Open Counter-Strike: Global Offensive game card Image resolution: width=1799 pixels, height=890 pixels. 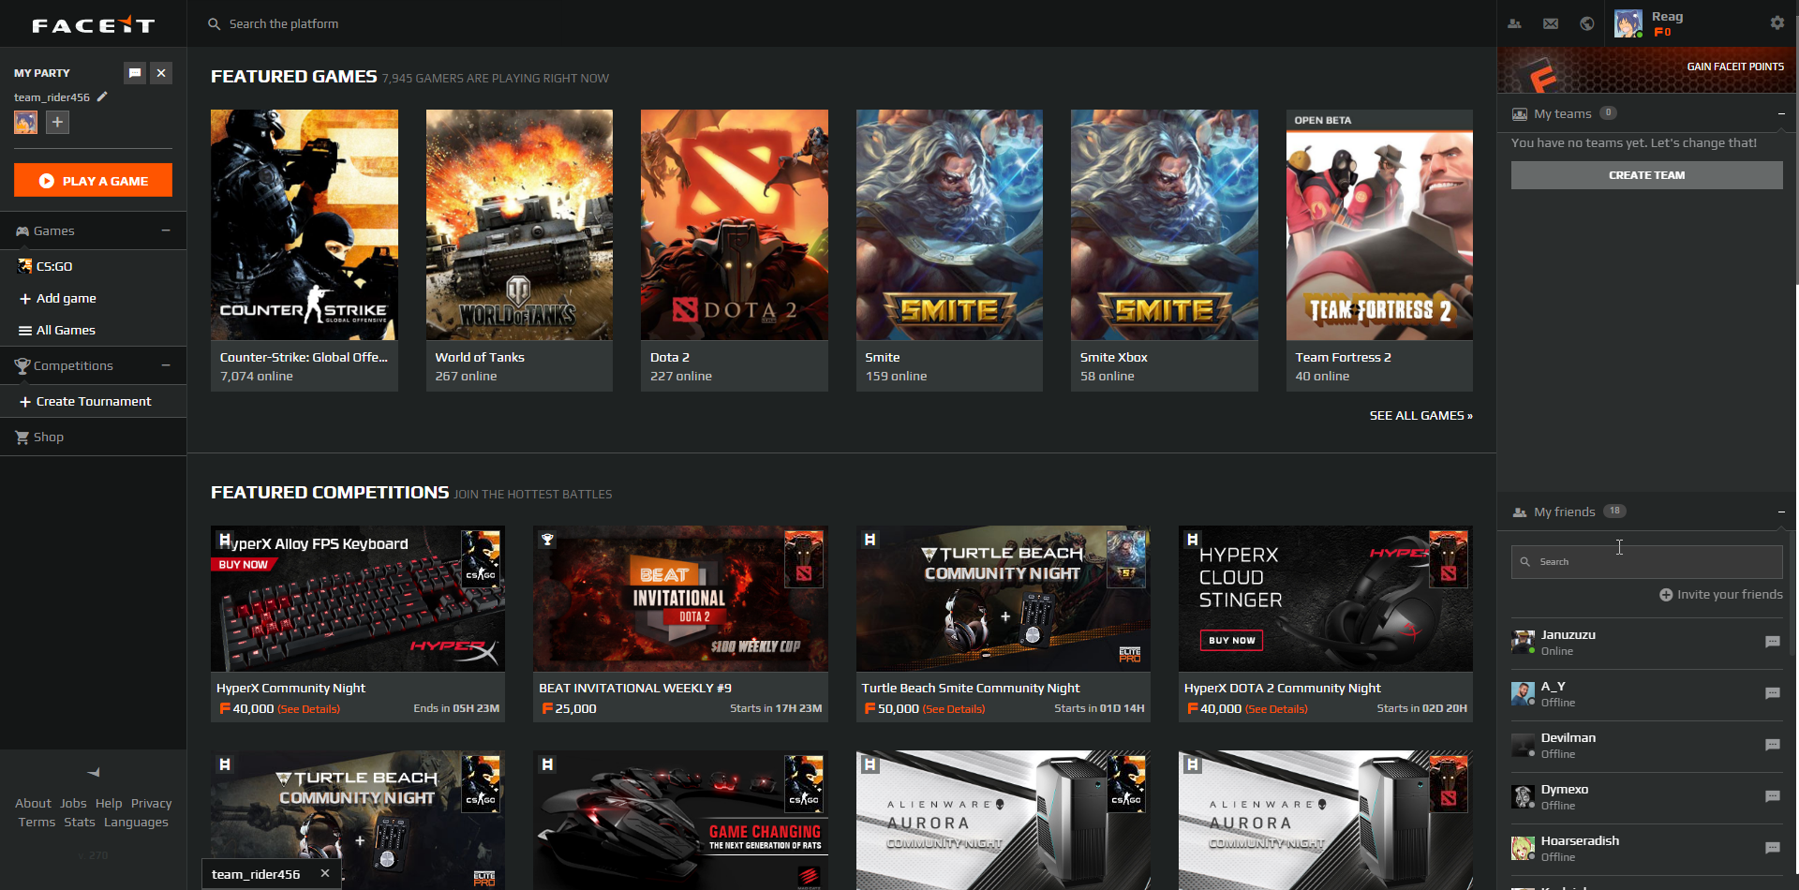tap(305, 250)
